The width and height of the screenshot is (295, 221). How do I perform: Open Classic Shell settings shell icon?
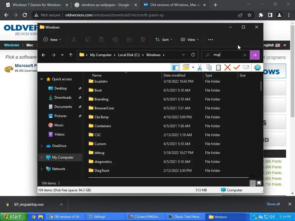[257, 67]
